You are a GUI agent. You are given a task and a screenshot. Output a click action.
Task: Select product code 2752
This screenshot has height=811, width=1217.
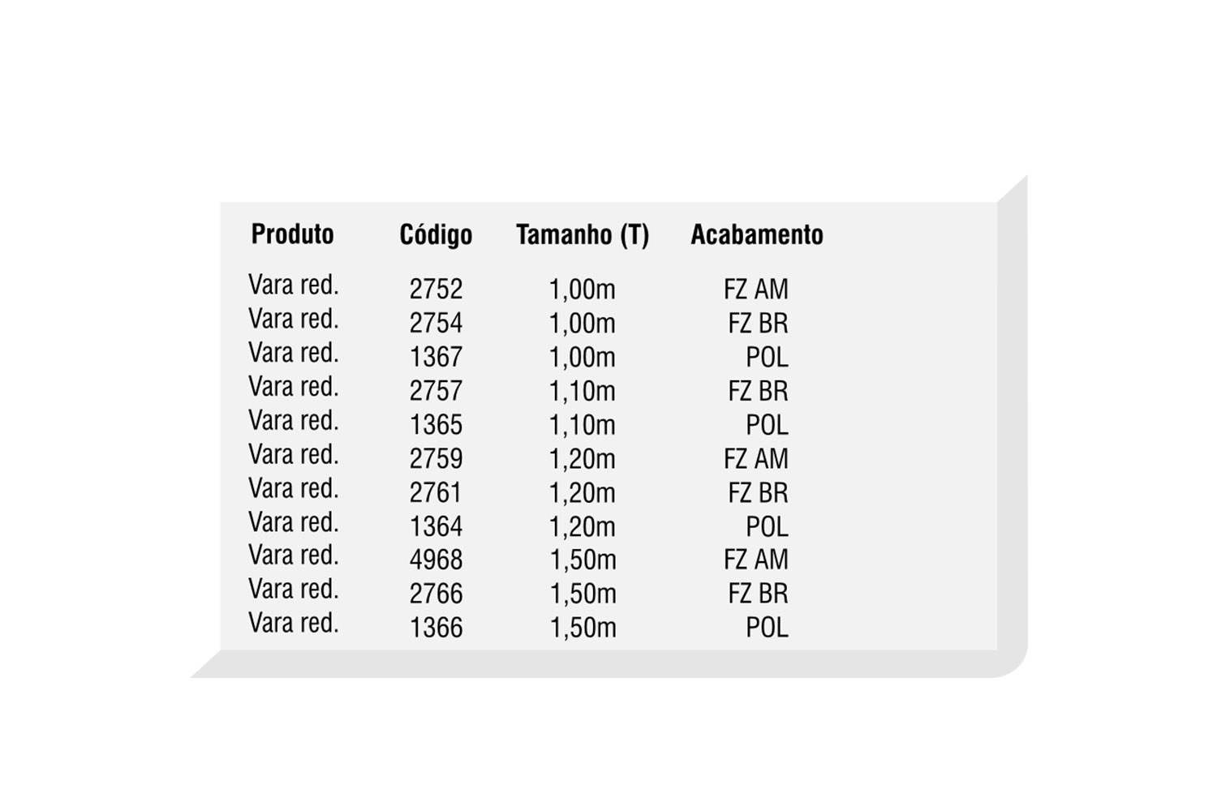436,289
